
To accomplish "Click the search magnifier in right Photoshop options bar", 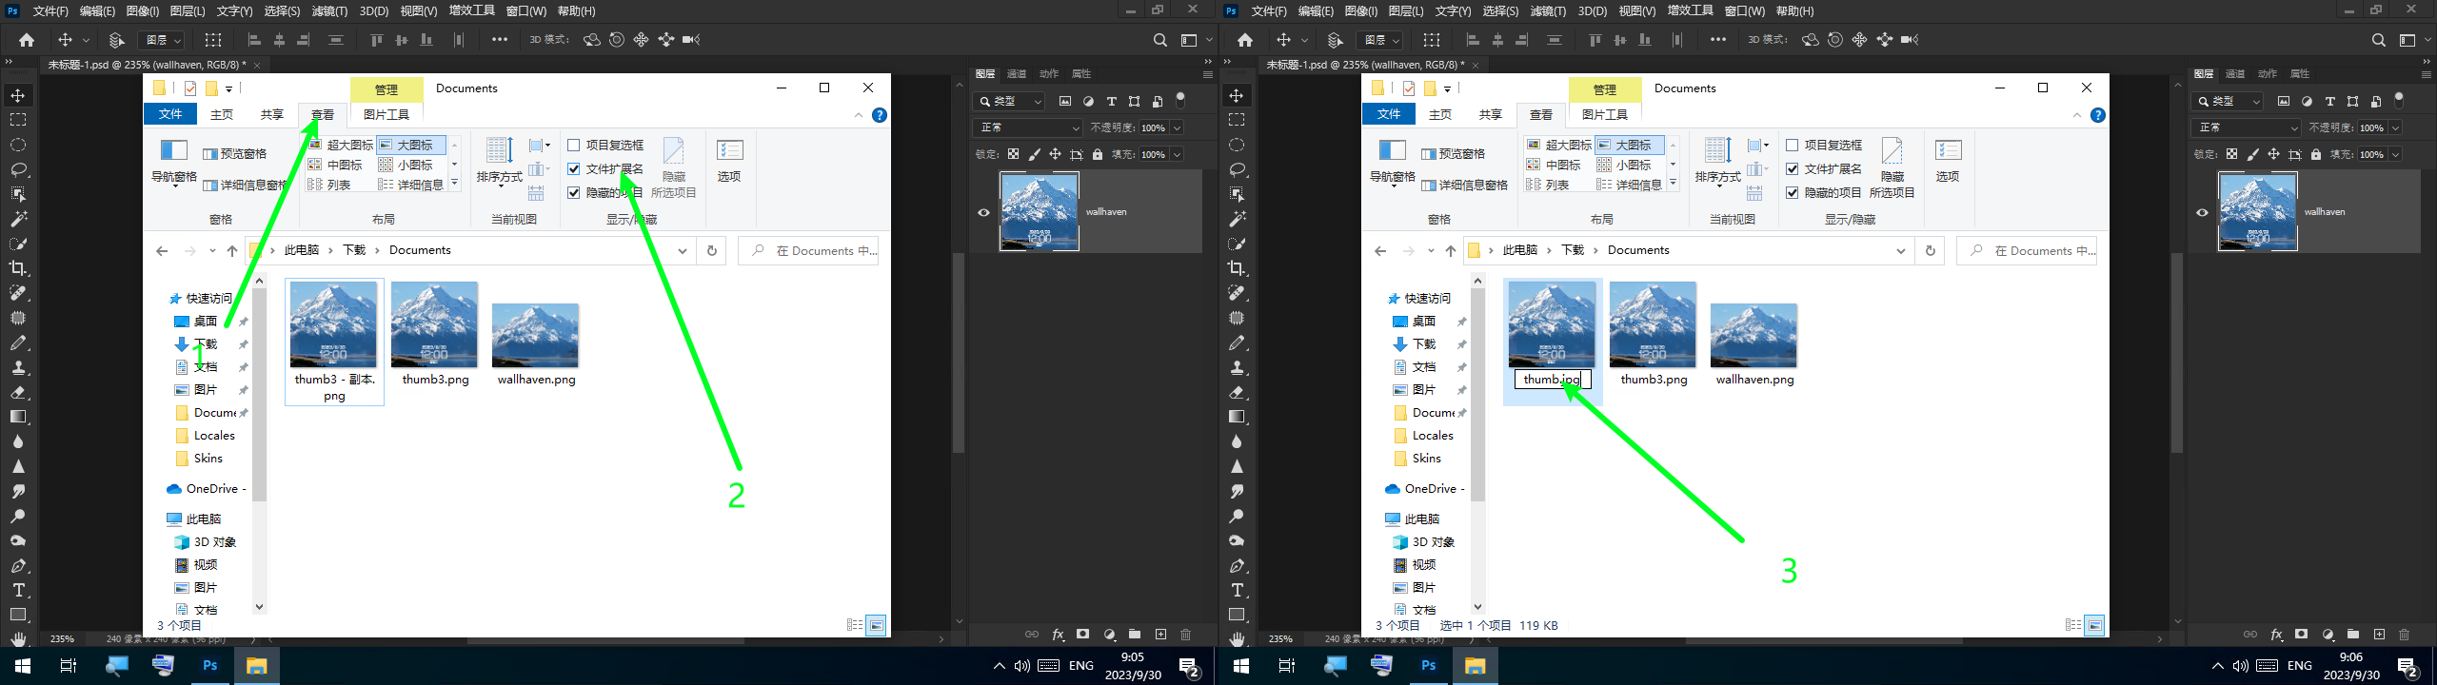I will click(x=2378, y=40).
